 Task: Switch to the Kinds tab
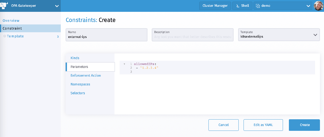pyautogui.click(x=75, y=58)
